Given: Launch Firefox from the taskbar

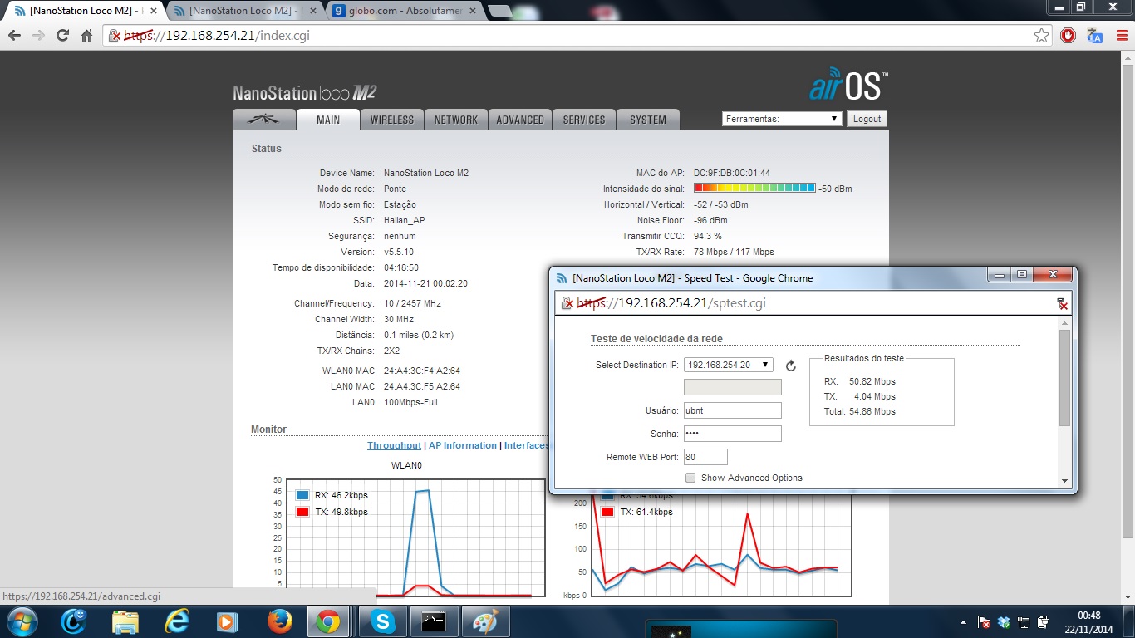Looking at the screenshot, I should [x=280, y=621].
